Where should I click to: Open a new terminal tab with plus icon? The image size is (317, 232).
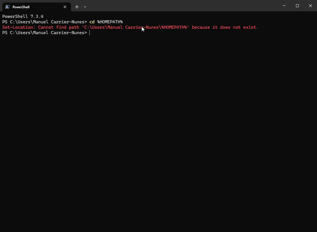(77, 7)
